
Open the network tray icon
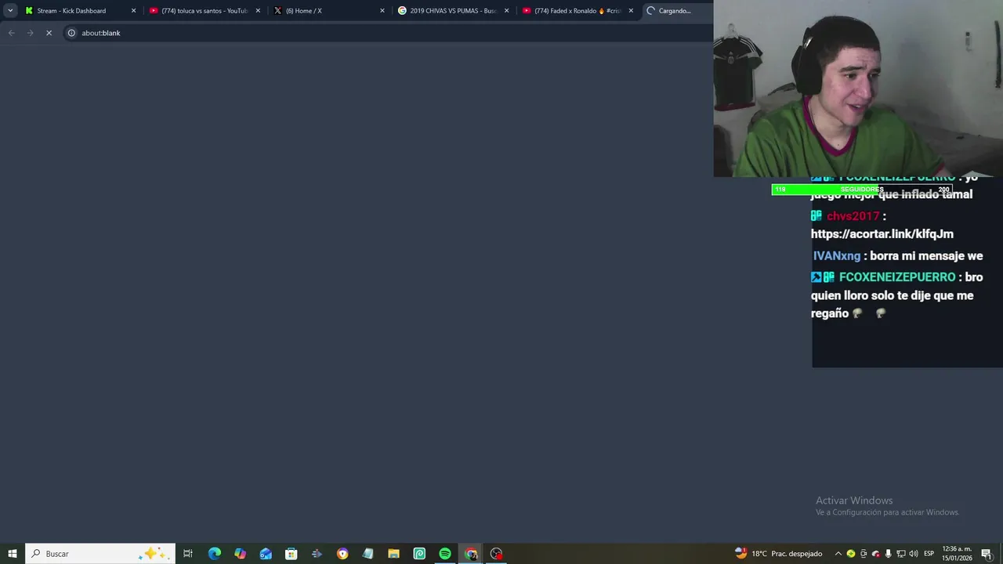pos(900,554)
